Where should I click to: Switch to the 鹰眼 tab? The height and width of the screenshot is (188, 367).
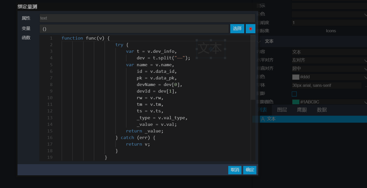(302, 110)
